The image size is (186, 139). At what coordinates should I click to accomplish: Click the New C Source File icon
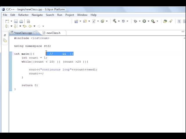[x=94, y=21]
